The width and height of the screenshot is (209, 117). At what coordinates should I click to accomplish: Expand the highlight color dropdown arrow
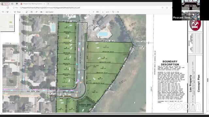[10, 12]
